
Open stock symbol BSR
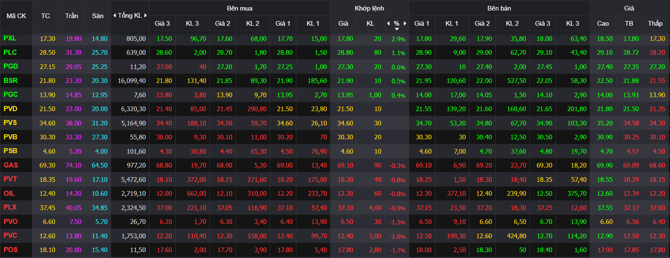pos(11,81)
